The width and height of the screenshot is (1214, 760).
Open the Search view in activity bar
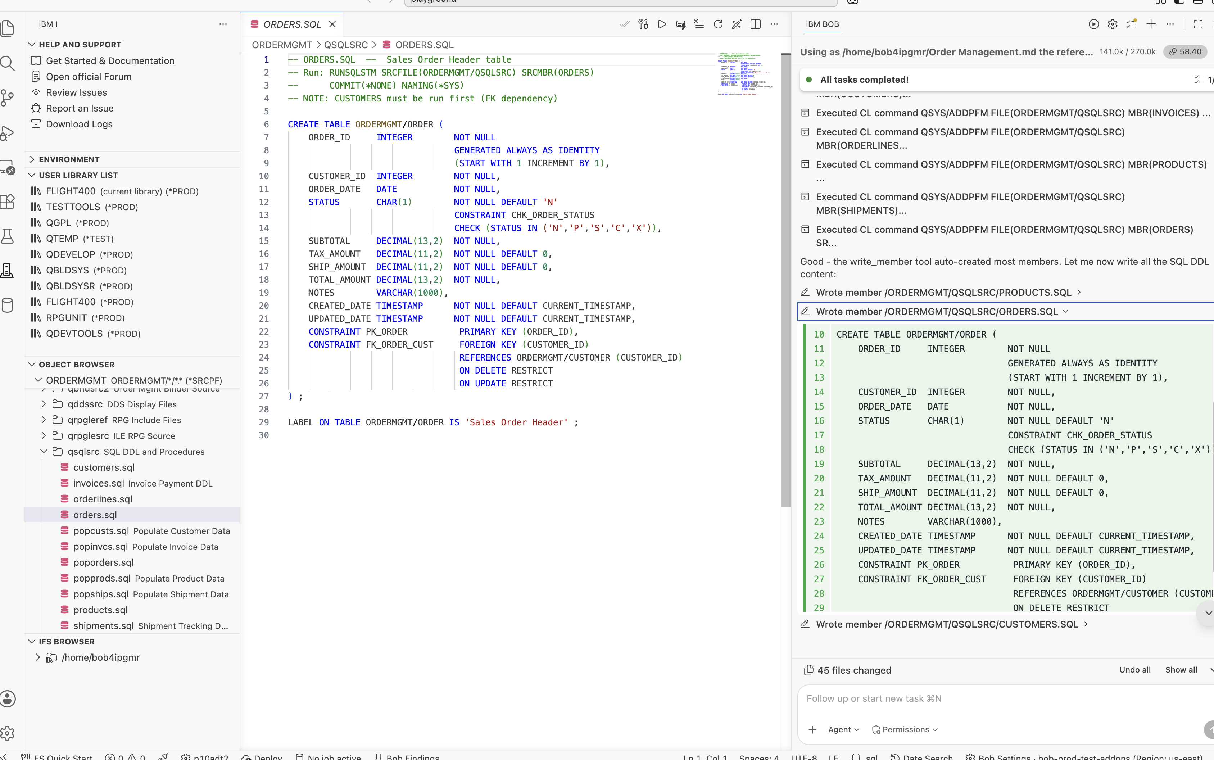(7, 63)
